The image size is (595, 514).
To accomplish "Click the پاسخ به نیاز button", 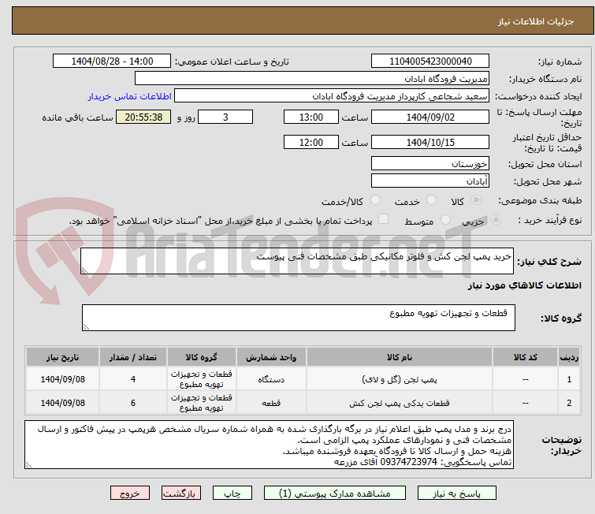I will 457,494.
